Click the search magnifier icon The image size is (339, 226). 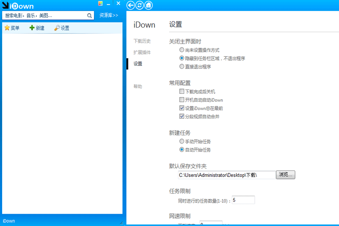point(89,16)
